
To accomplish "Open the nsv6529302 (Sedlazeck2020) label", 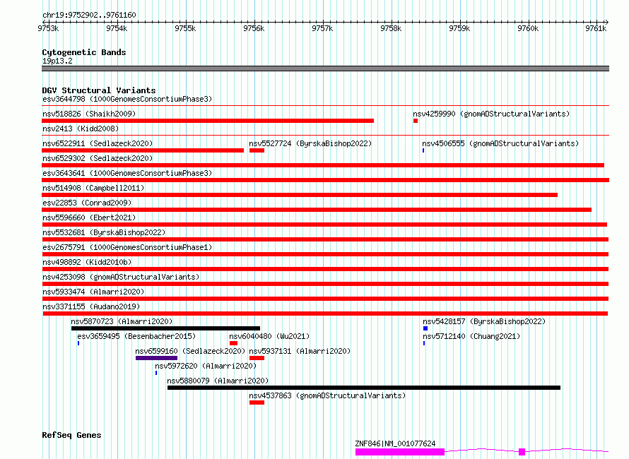I will 98,158.
